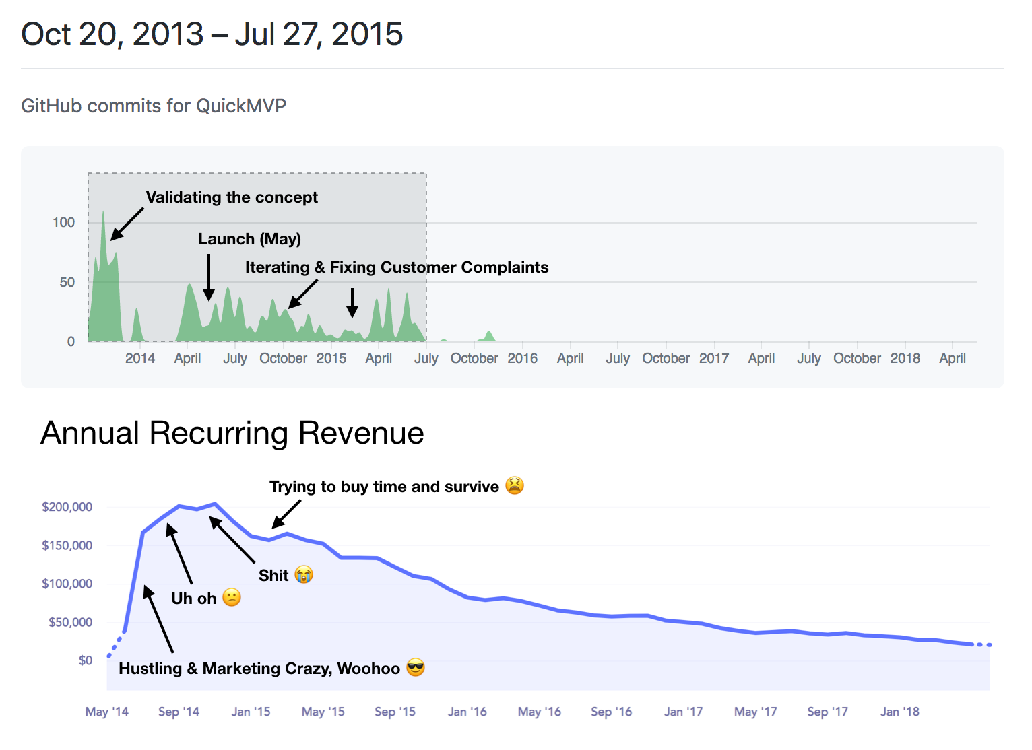Viewport: 1032px width, 750px height.
Task: Click the arrow pointing from 'Uh oh'
Action: (x=179, y=553)
